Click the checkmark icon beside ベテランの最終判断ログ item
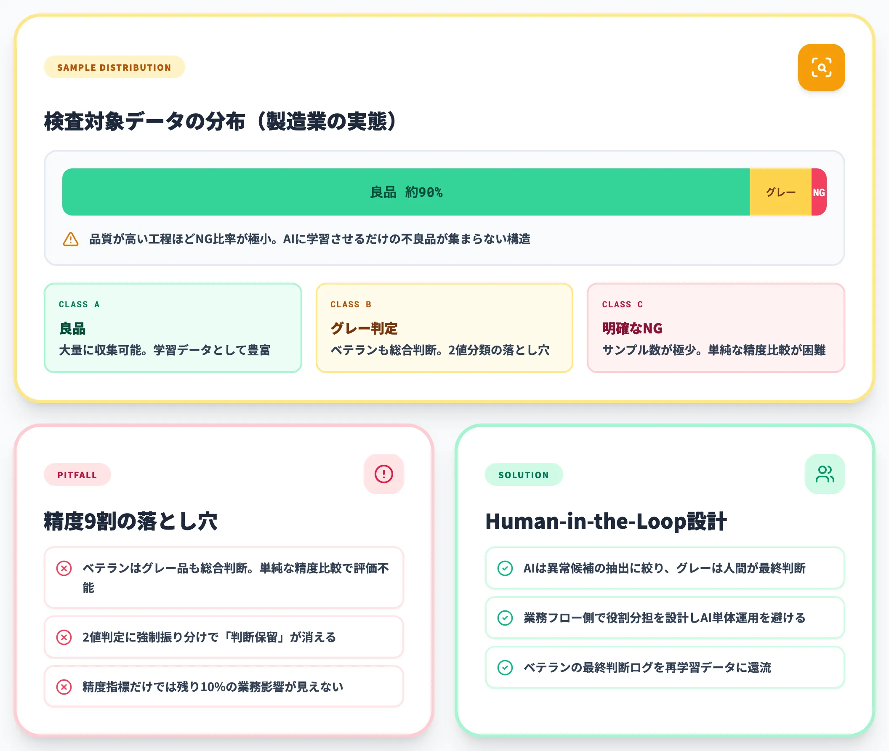The width and height of the screenshot is (889, 751). (506, 668)
